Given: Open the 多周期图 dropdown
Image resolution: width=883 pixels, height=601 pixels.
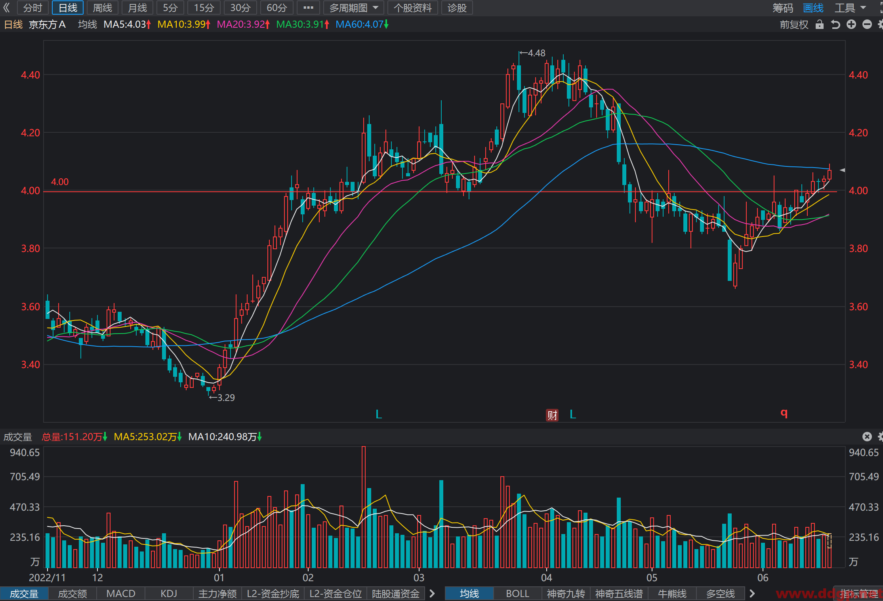Looking at the screenshot, I should (353, 8).
